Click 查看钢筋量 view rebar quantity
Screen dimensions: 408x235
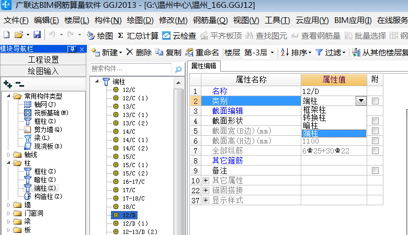tap(315, 36)
